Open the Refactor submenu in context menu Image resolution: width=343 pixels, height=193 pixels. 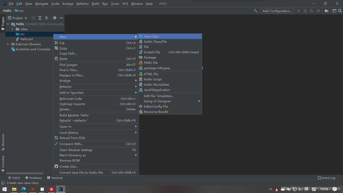click(96, 86)
